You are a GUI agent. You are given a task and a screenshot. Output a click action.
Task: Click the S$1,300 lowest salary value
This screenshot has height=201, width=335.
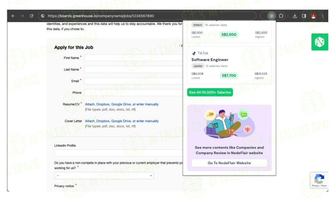coord(197,33)
